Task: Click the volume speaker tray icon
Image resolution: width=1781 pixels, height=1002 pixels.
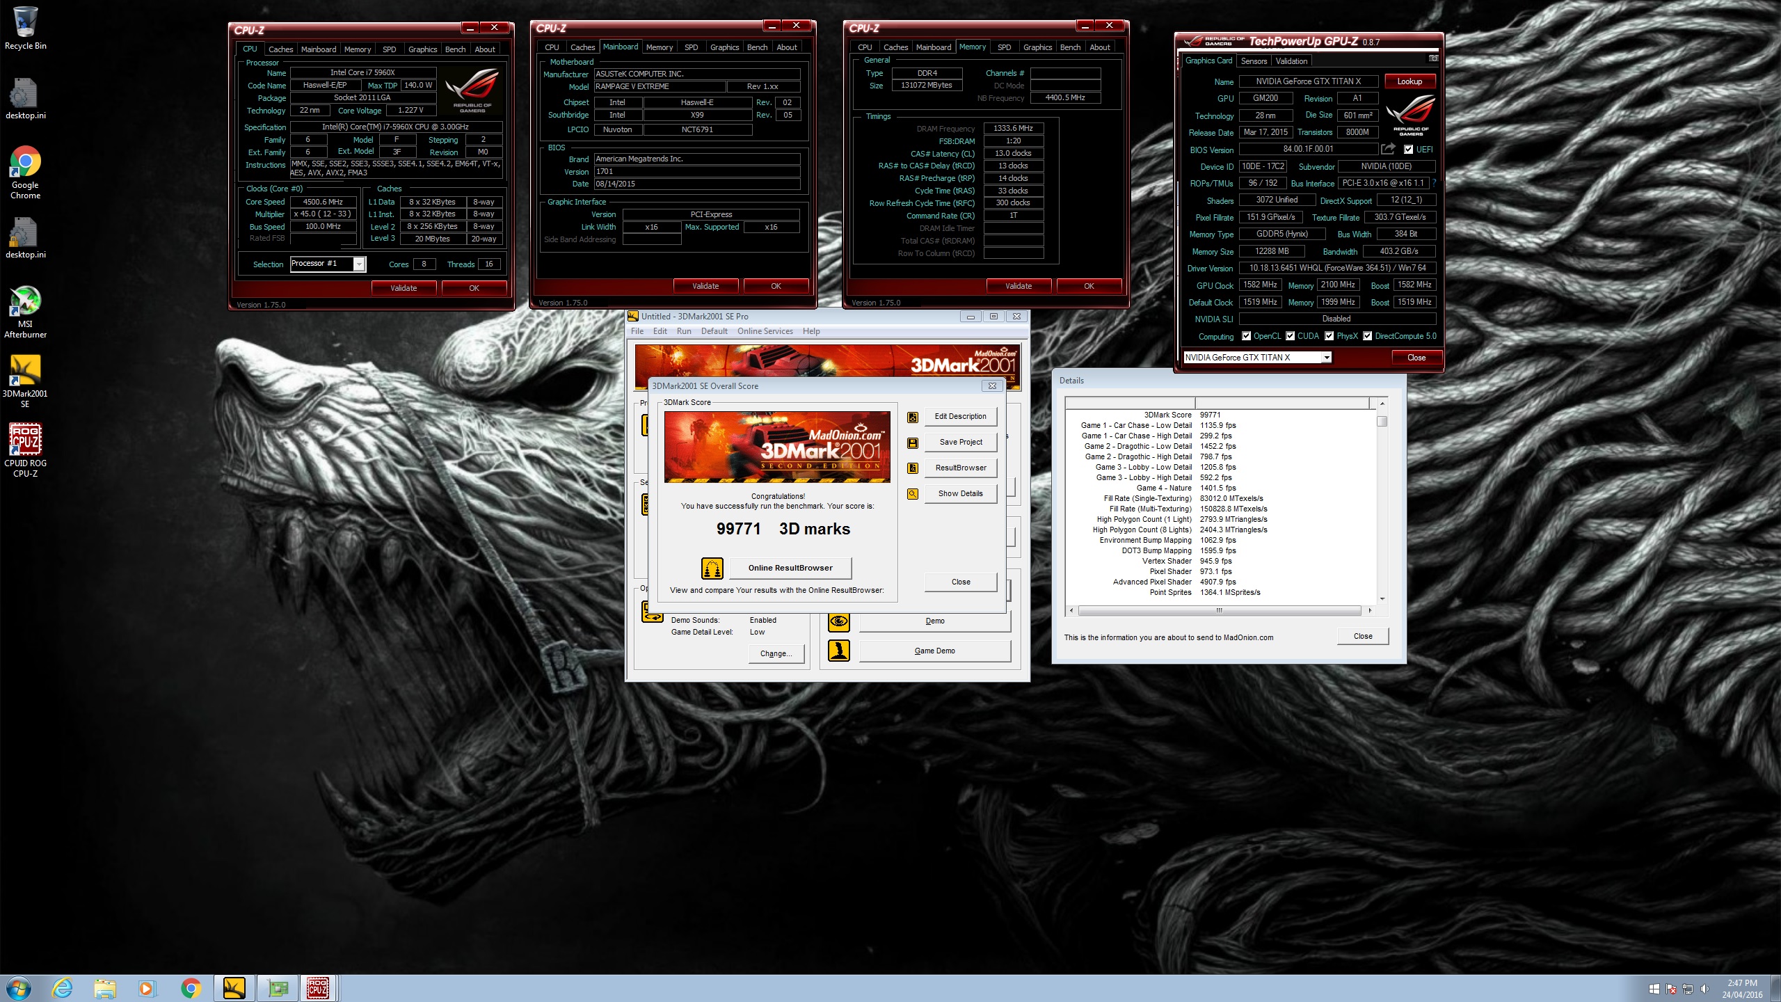Action: click(x=1704, y=989)
